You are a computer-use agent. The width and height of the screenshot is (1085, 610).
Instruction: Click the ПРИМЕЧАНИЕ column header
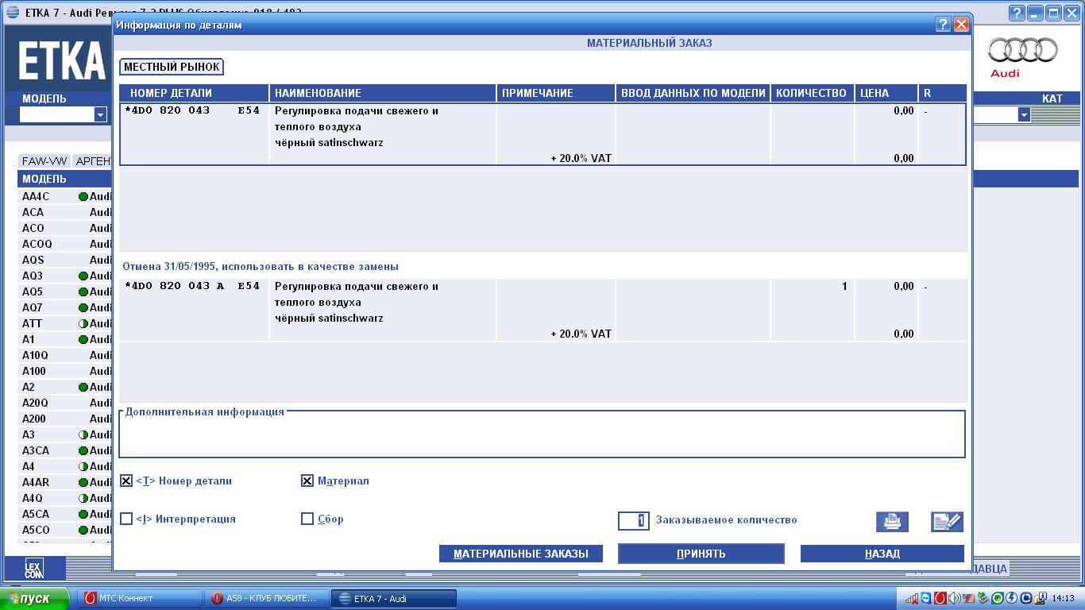556,93
